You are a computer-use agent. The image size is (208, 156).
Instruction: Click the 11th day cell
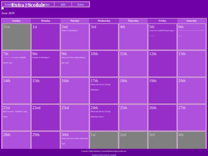click(133, 64)
